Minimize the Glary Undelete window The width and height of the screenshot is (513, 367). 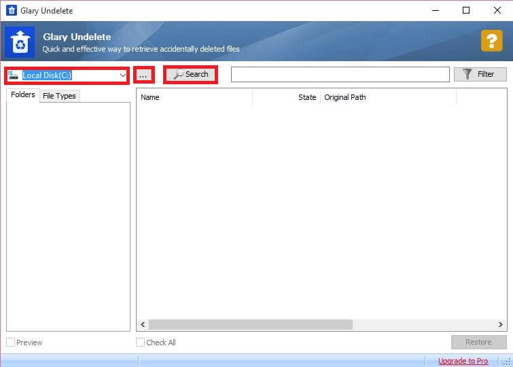pyautogui.click(x=436, y=10)
